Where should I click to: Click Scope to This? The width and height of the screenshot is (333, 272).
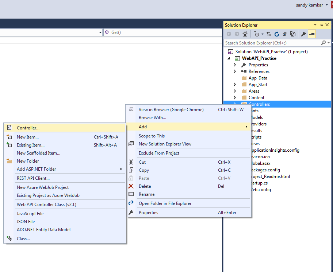pyautogui.click(x=188, y=136)
